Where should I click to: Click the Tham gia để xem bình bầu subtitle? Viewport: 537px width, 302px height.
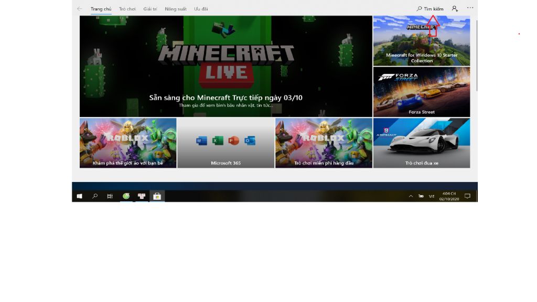226,105
